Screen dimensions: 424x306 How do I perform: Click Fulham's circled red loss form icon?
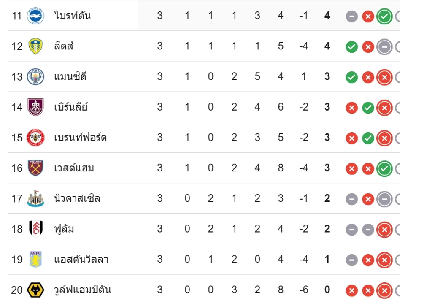[x=384, y=230]
